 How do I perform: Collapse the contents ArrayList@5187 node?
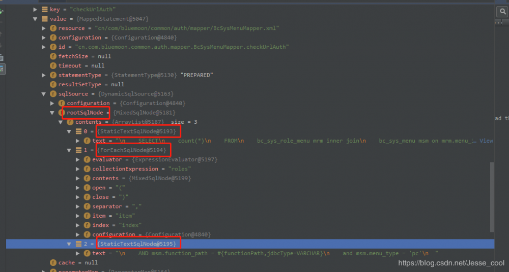coord(61,122)
